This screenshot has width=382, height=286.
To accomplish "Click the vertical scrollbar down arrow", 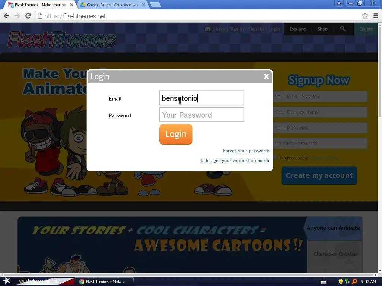I will click(x=380, y=271).
